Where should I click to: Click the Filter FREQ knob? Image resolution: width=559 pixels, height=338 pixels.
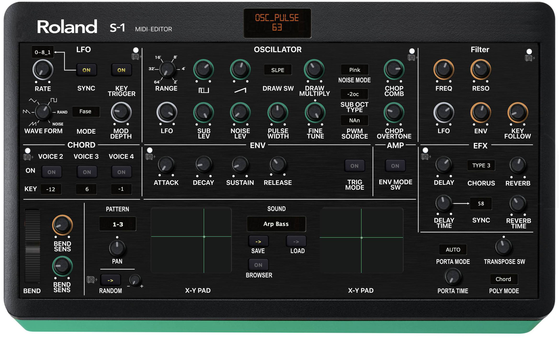point(444,69)
